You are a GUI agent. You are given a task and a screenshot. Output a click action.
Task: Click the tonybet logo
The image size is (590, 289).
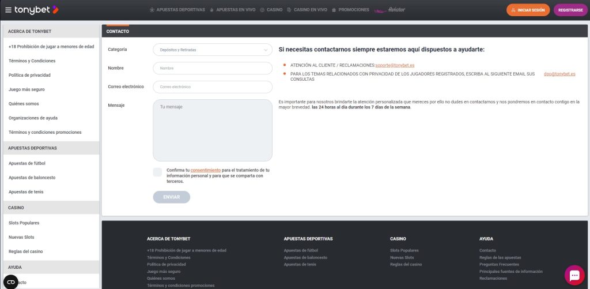coord(36,10)
